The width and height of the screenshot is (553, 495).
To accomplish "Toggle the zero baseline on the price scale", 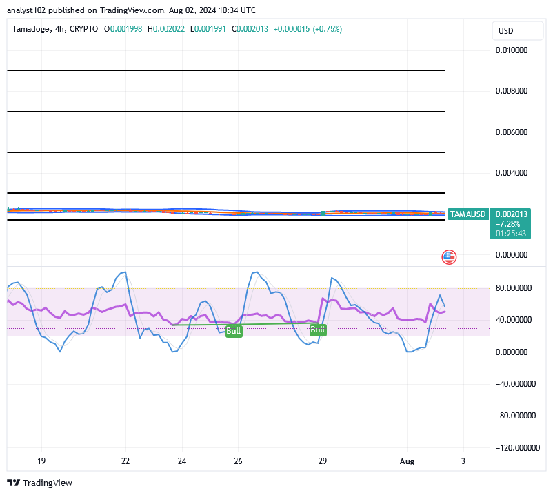I will [x=513, y=254].
